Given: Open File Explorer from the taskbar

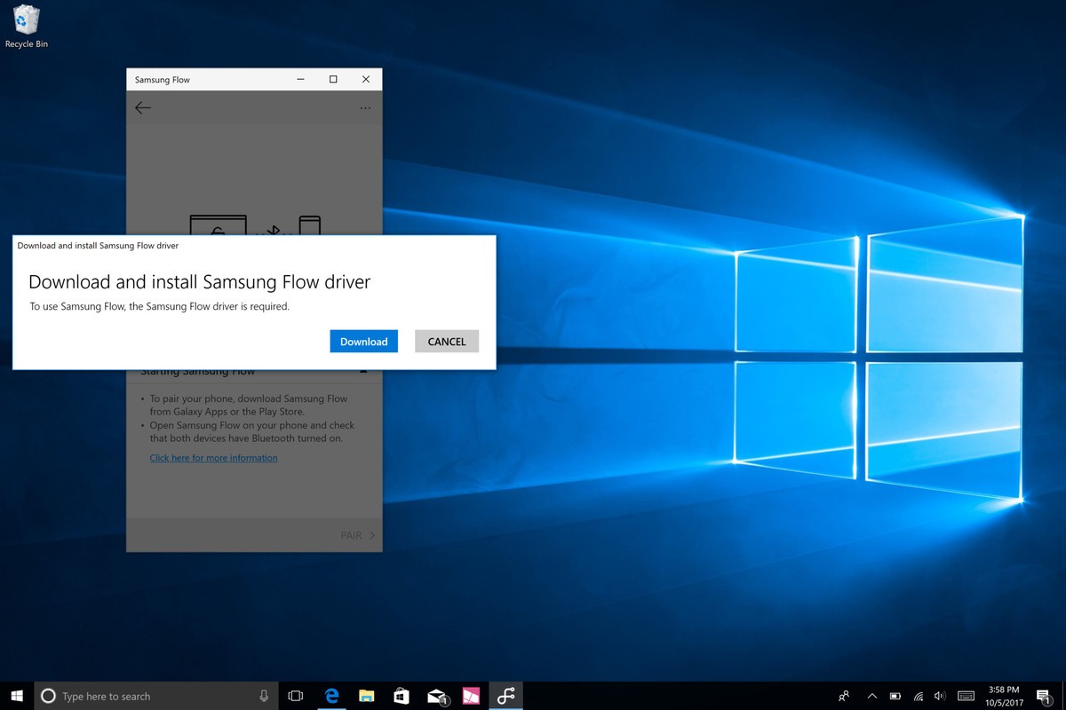Looking at the screenshot, I should (x=366, y=695).
